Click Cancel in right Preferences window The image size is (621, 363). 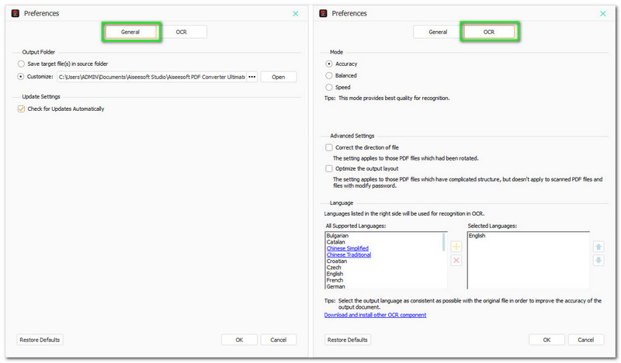586,340
